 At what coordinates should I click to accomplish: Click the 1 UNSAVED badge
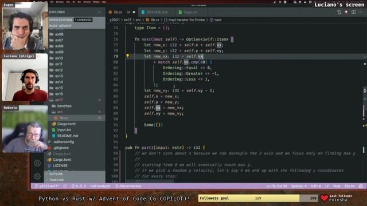(x=83, y=20)
